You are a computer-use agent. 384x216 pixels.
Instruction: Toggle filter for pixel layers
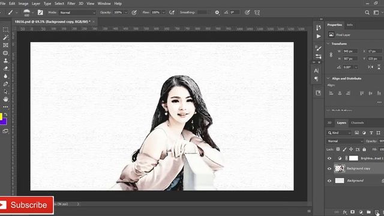point(356,133)
